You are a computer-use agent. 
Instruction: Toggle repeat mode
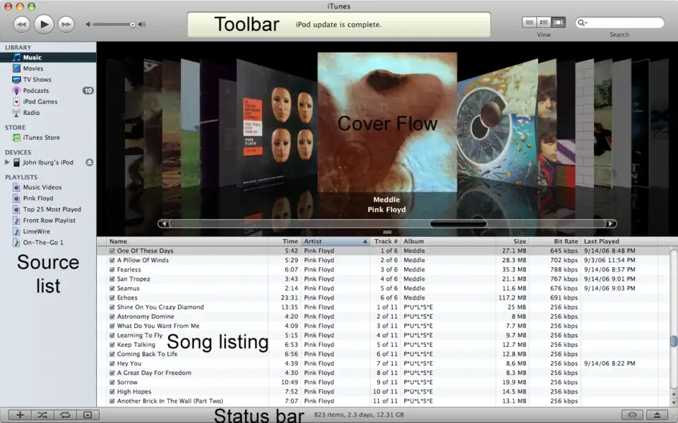click(x=65, y=415)
